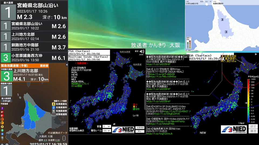The image size is (259, 145).
Task: Click the play triangle above the PGA map
Action: pos(256,54)
